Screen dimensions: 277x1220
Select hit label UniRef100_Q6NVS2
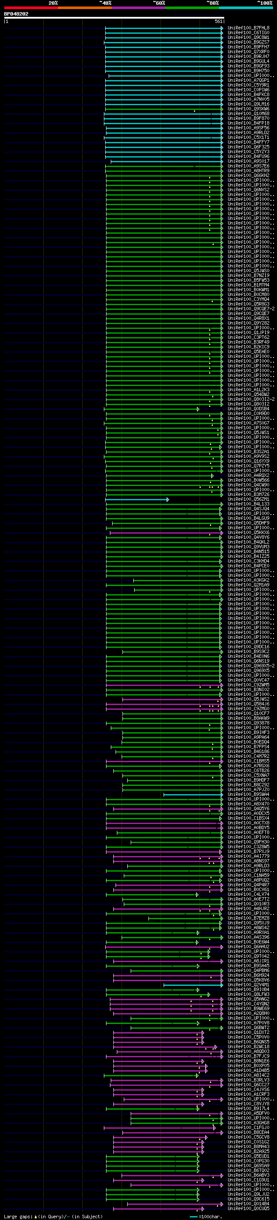pyautogui.click(x=248, y=190)
